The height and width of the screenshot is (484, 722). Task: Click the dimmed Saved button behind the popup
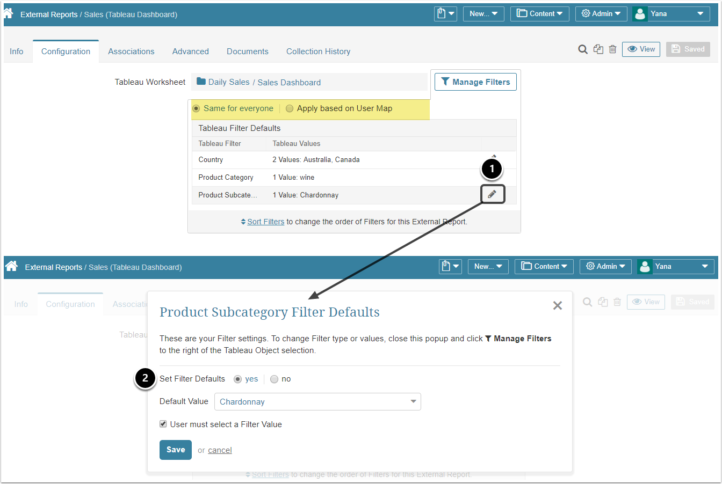pyautogui.click(x=693, y=302)
